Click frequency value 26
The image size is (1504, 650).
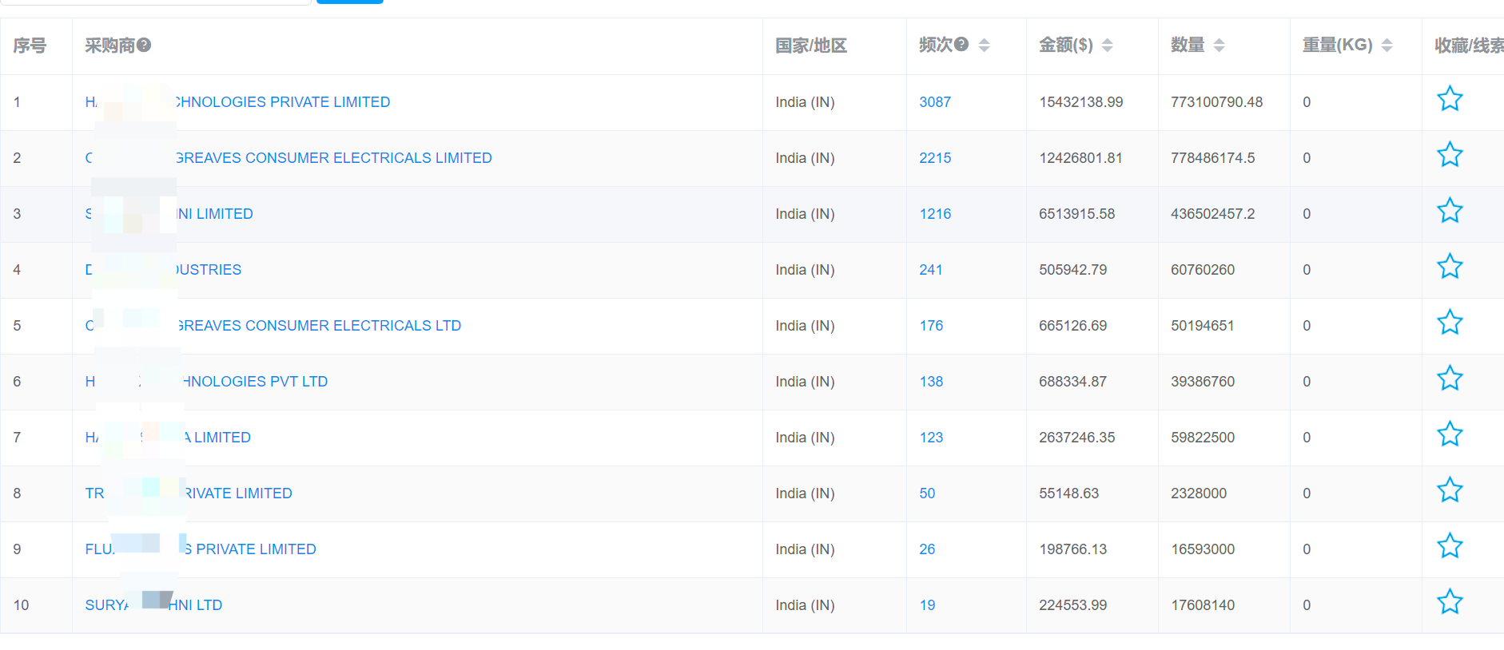(927, 549)
